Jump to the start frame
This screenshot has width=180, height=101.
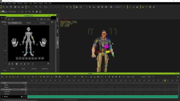pyautogui.click(x=109, y=77)
